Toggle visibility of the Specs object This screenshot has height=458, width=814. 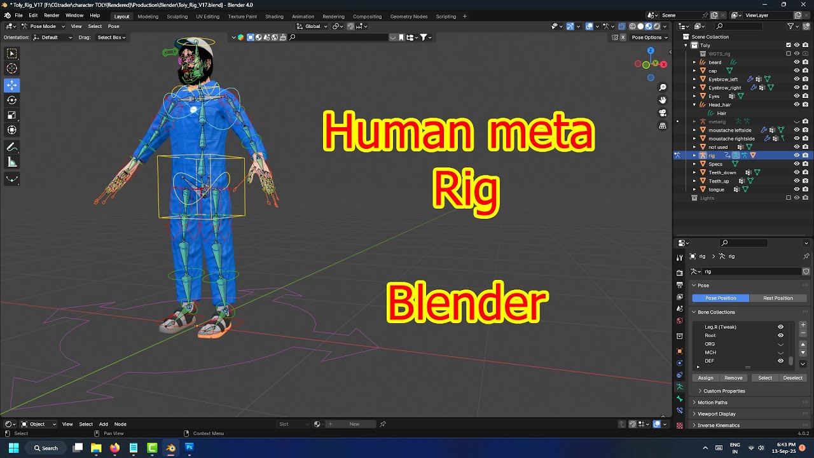pyautogui.click(x=796, y=164)
